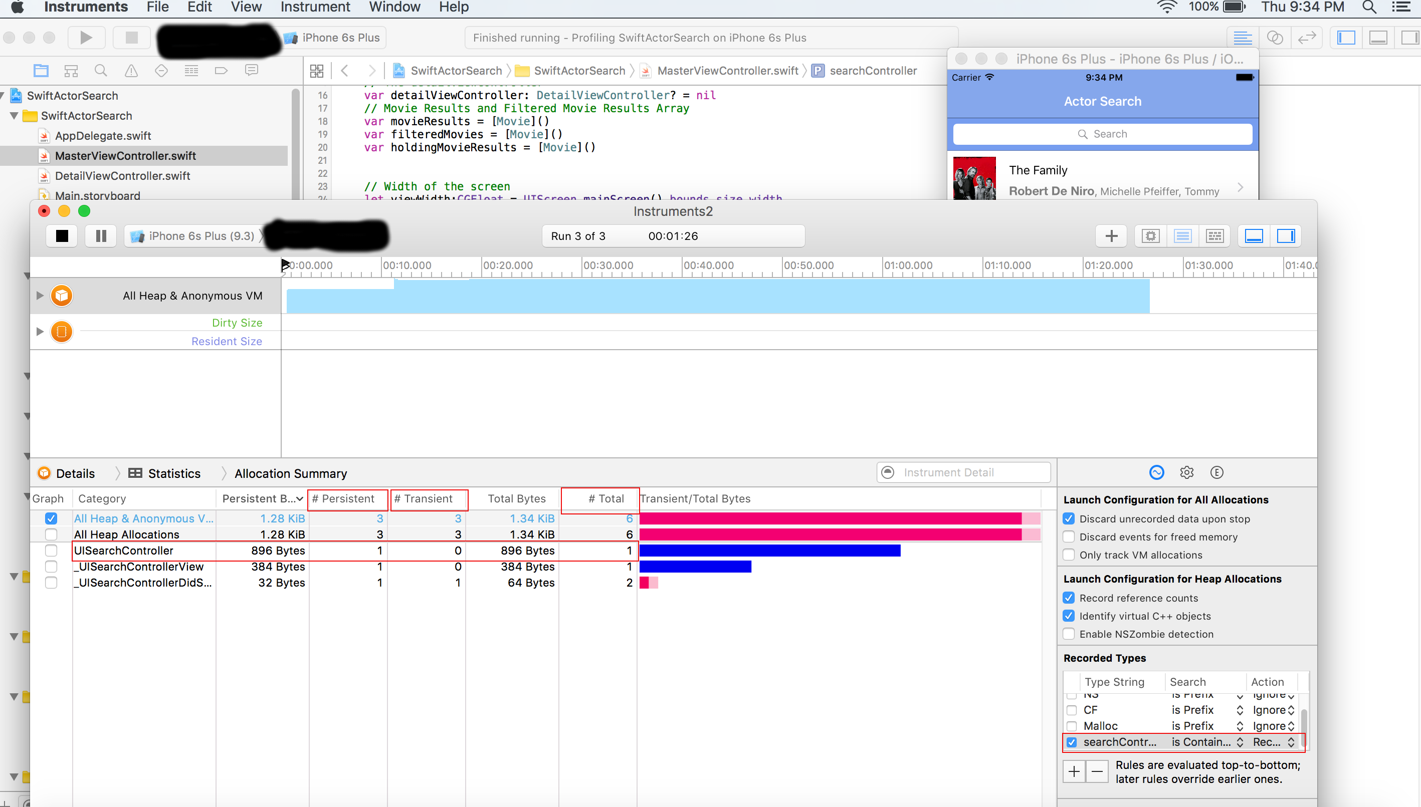This screenshot has height=807, width=1421.
Task: Open the Window menu
Action: tap(394, 7)
